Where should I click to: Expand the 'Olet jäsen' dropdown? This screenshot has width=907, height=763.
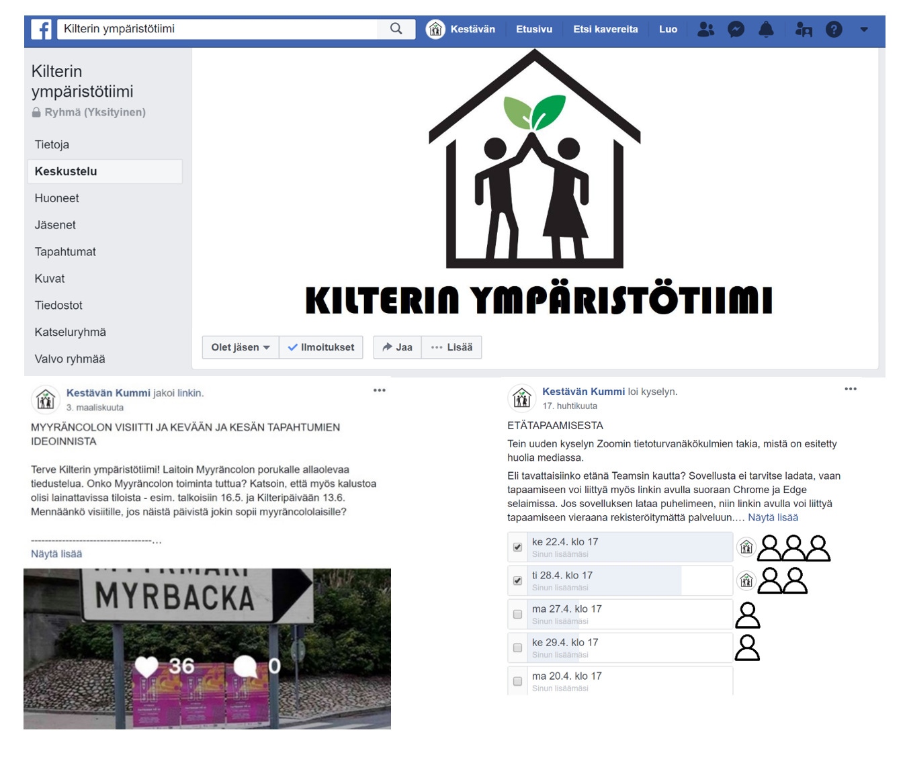[x=241, y=347]
